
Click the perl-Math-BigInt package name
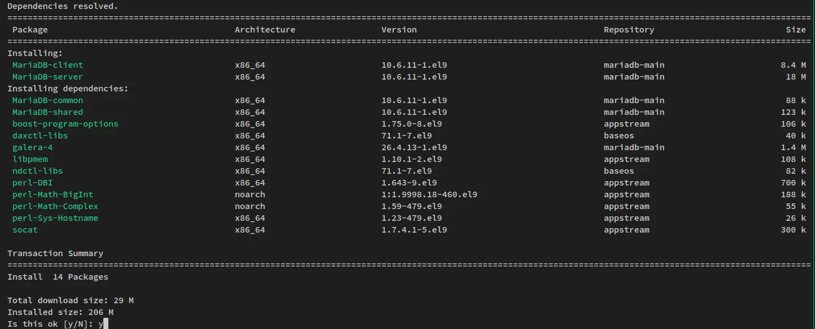[x=53, y=194]
